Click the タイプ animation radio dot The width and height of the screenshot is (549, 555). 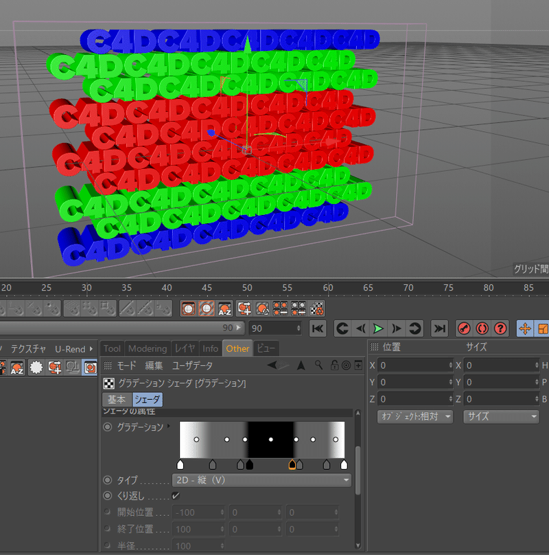click(108, 480)
